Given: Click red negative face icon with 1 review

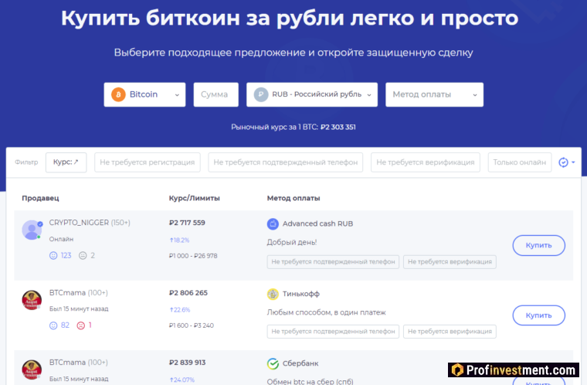Looking at the screenshot, I should 81,325.
